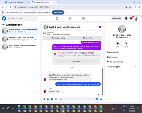Image resolution: width=142 pixels, height=113 pixels.
Task: Open Task View on taskbar
Action: point(13,108)
